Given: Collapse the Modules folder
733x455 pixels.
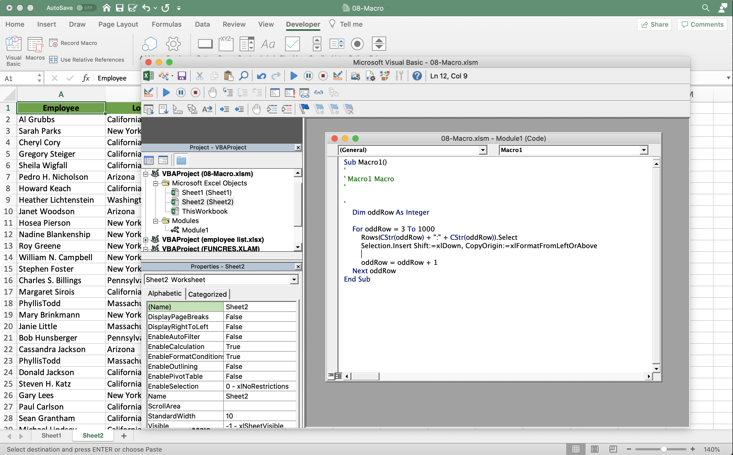Looking at the screenshot, I should [x=155, y=221].
